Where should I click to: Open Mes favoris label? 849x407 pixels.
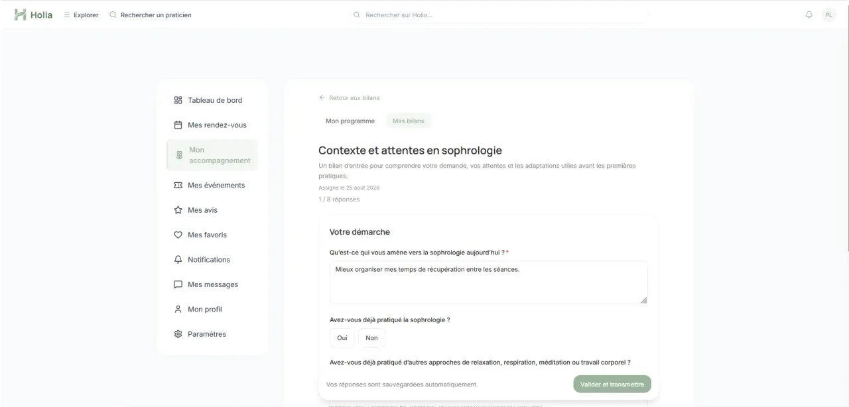pyautogui.click(x=207, y=235)
